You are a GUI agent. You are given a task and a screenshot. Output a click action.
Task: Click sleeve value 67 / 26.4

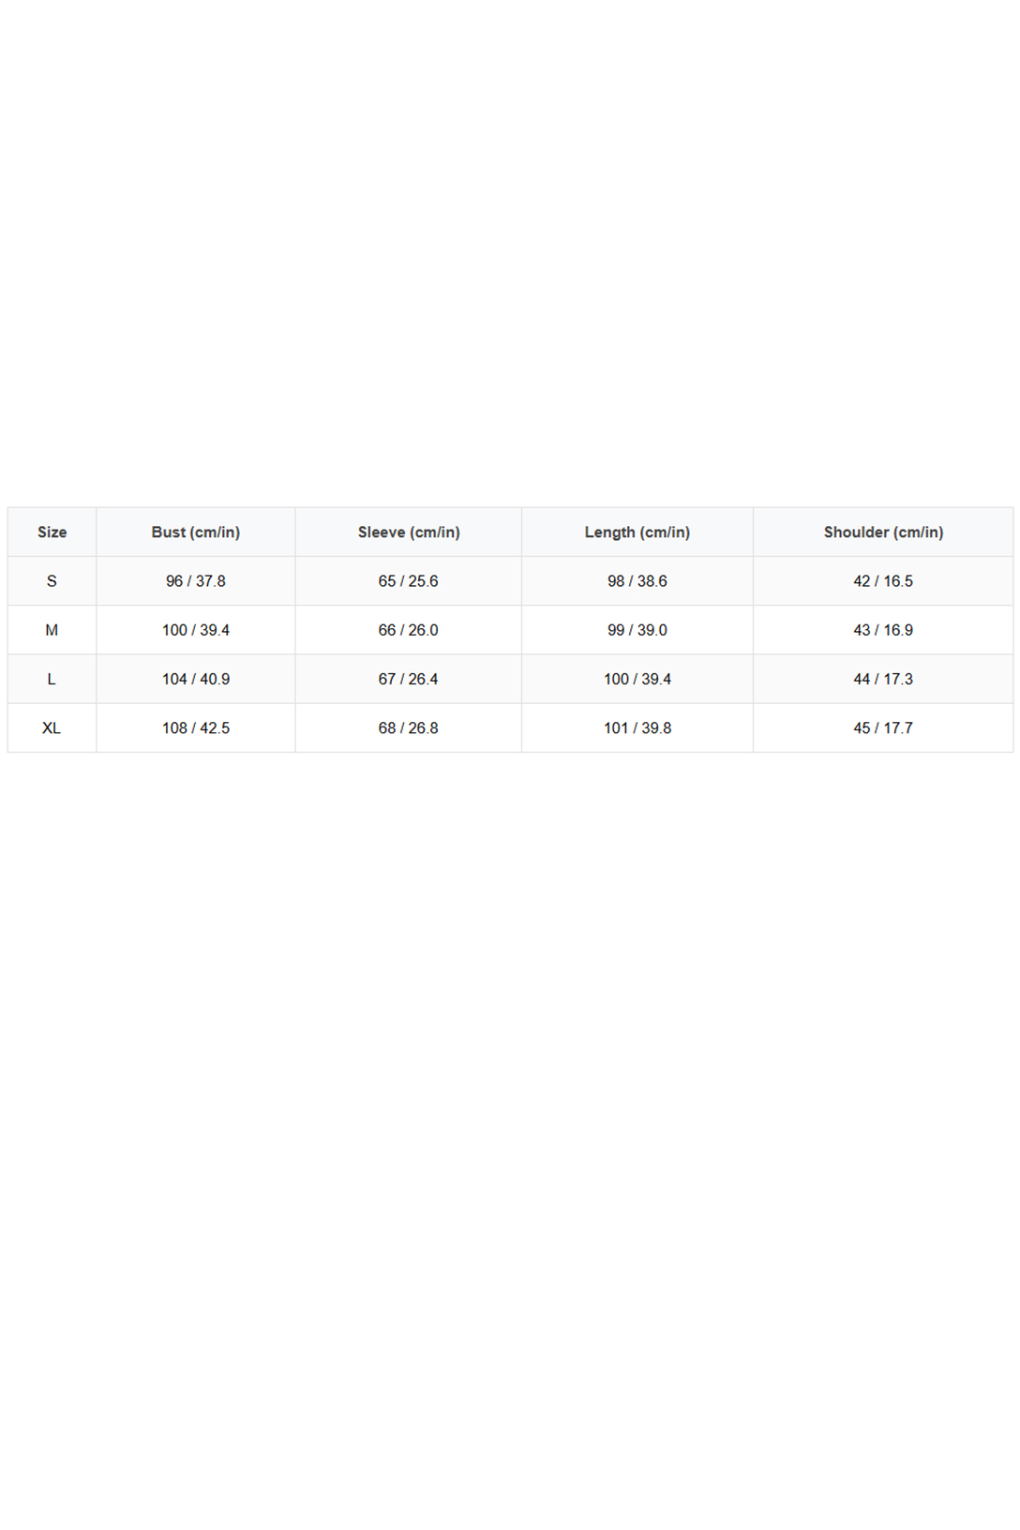tap(409, 679)
